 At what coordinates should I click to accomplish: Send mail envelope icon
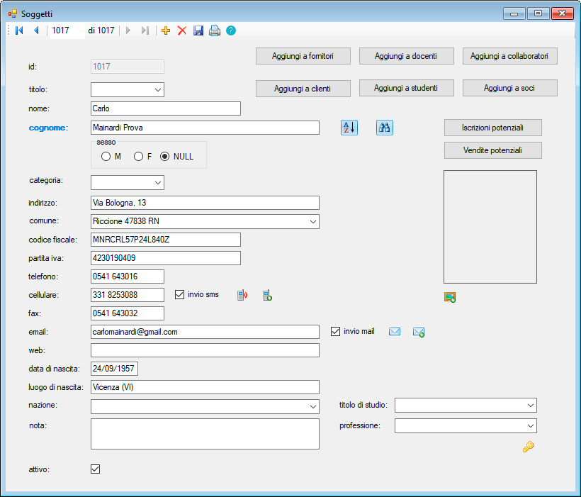pyautogui.click(x=395, y=332)
